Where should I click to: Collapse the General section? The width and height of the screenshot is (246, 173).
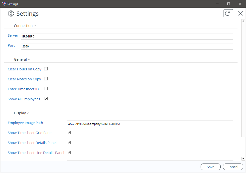pos(22,59)
